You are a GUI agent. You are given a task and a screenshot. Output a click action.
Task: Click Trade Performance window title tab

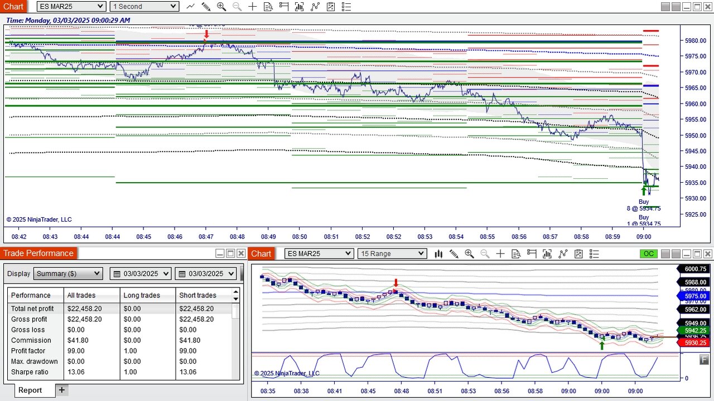[x=38, y=253]
